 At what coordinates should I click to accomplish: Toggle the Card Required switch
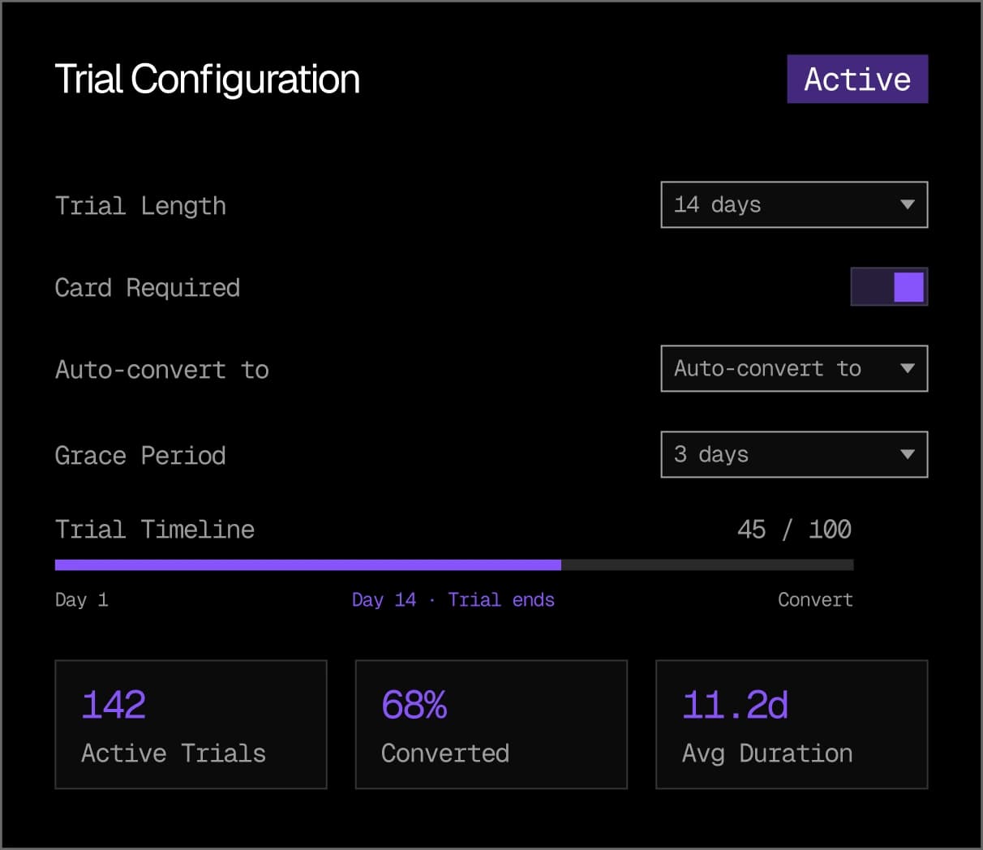coord(889,287)
